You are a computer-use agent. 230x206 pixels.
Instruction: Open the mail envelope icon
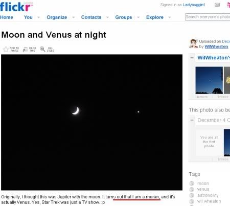tap(217, 5)
